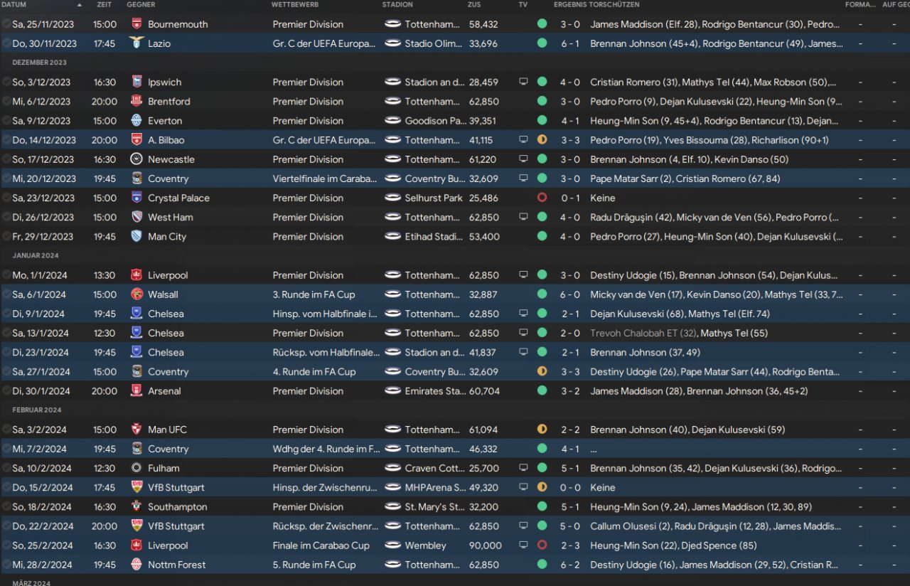910x586 pixels.
Task: Click the 'Dezember 2023' month heading
Action: point(40,63)
